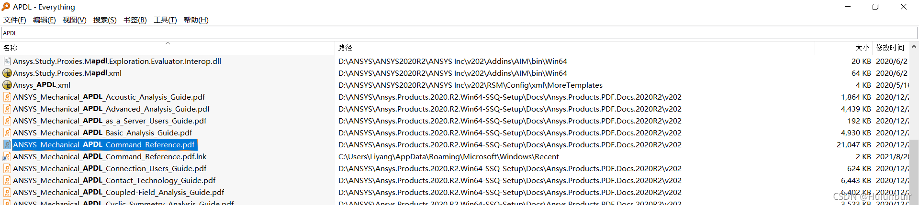Click the icon beside Ansys.Study.Proxies.Mapdl.xml
919x205 pixels.
pyautogui.click(x=7, y=73)
